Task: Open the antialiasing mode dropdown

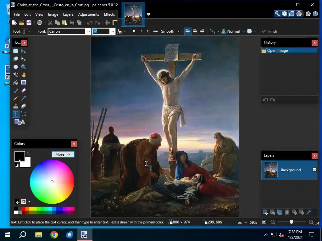Action: 255,31
